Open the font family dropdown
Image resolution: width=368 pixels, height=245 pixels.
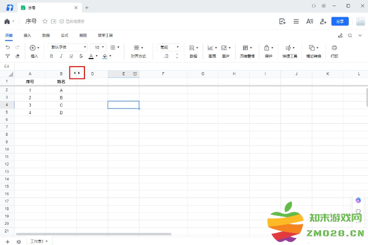tap(68, 47)
